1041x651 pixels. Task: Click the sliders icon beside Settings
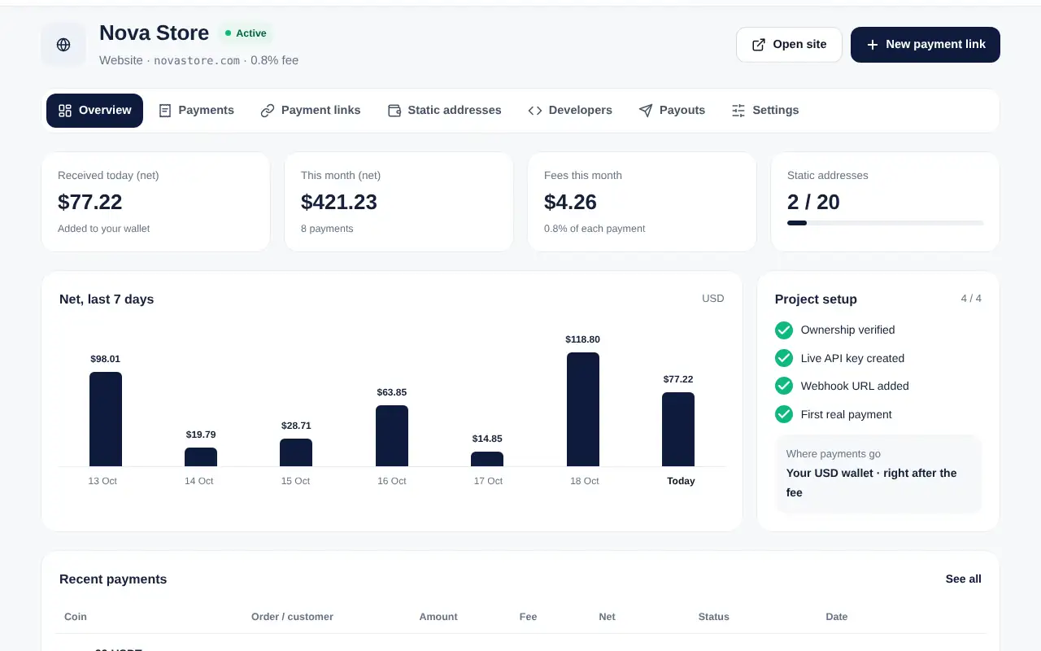click(x=738, y=111)
